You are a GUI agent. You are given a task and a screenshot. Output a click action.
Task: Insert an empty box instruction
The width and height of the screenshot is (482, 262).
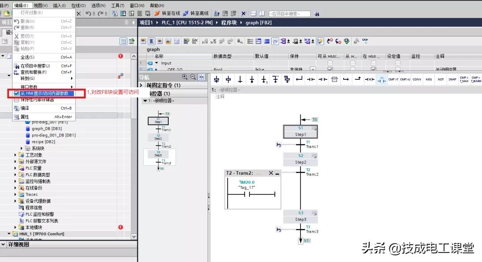click(334, 79)
